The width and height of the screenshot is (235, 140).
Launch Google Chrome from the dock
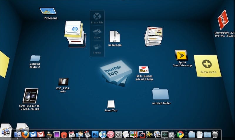(x=180, y=134)
